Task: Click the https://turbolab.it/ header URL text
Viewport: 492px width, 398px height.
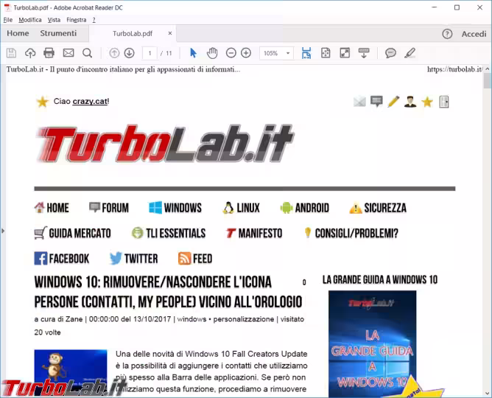Action: 454,69
